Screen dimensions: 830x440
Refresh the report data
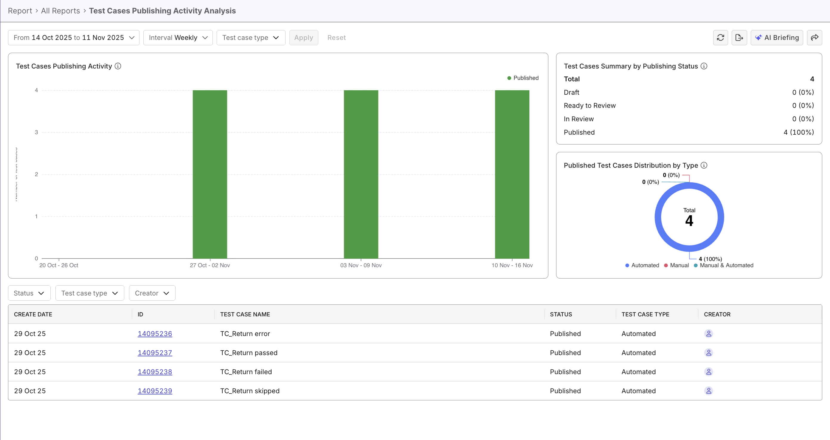pyautogui.click(x=721, y=37)
